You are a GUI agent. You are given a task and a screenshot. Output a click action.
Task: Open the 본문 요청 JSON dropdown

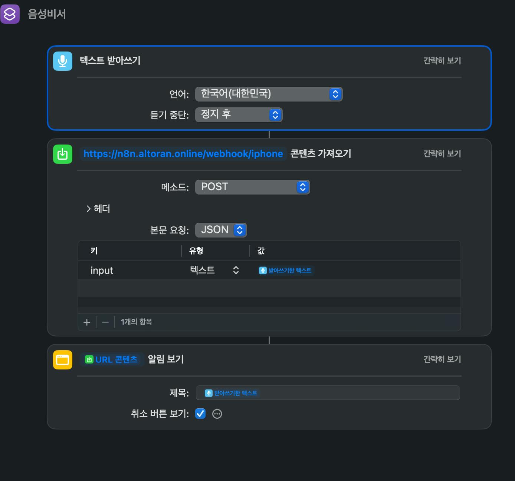click(x=221, y=230)
